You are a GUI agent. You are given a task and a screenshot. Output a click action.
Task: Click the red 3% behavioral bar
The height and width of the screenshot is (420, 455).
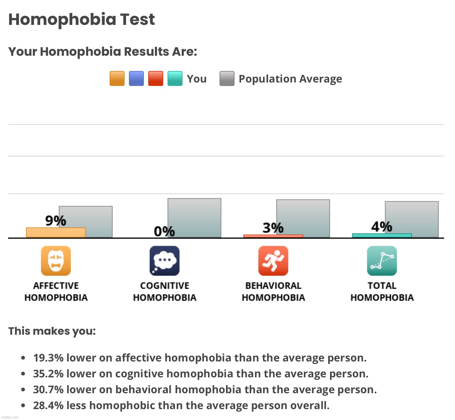[273, 236]
